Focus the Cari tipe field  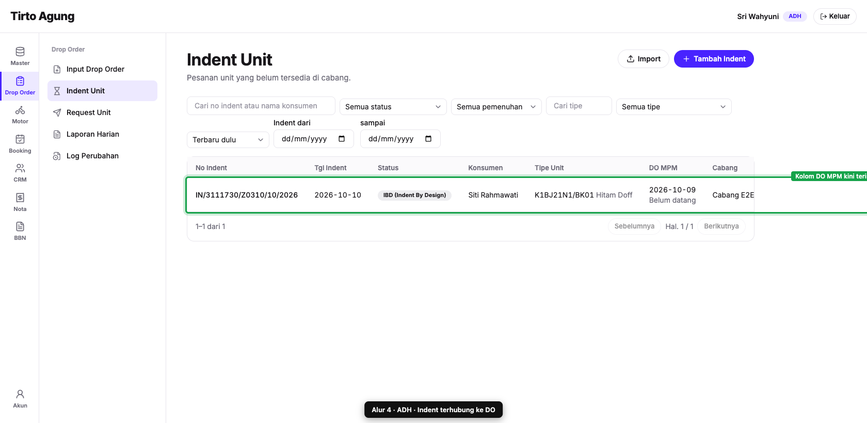point(579,106)
